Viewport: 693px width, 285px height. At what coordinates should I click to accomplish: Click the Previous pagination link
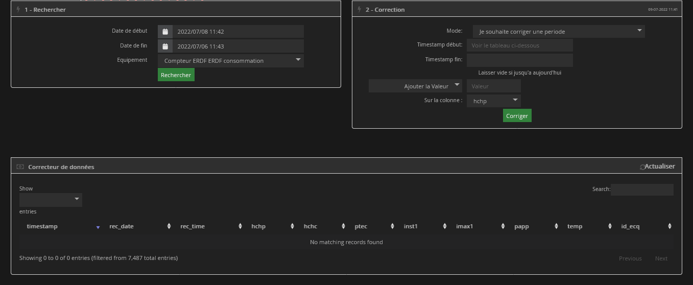pos(630,258)
